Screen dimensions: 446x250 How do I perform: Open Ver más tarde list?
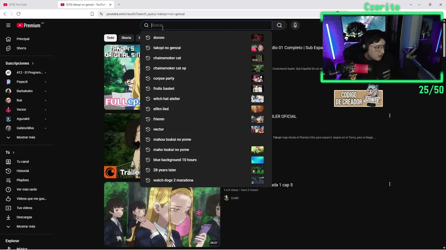(x=27, y=190)
